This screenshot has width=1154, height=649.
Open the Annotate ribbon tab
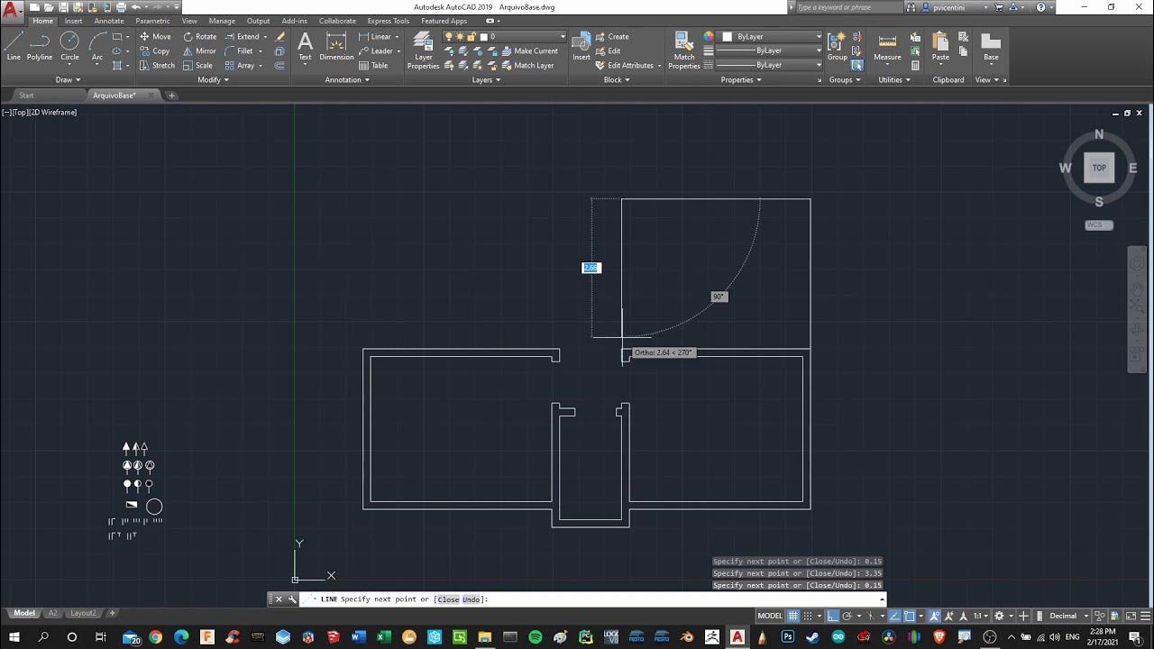click(x=109, y=21)
